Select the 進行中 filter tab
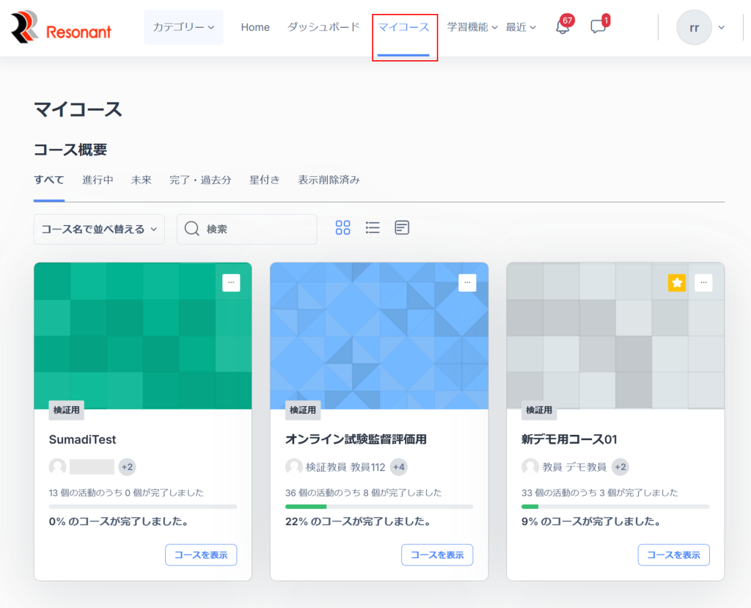 coord(98,180)
